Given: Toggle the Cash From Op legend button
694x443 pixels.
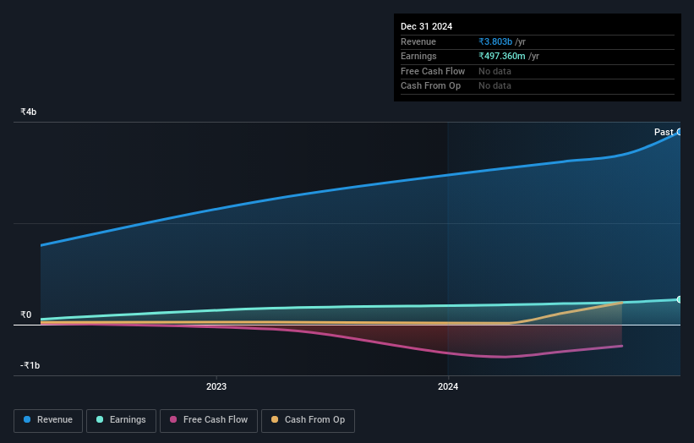Looking at the screenshot, I should [308, 420].
